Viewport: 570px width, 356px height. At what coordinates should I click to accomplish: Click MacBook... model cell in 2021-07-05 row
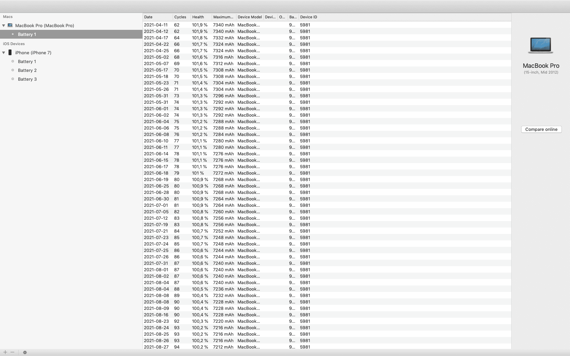pyautogui.click(x=249, y=212)
